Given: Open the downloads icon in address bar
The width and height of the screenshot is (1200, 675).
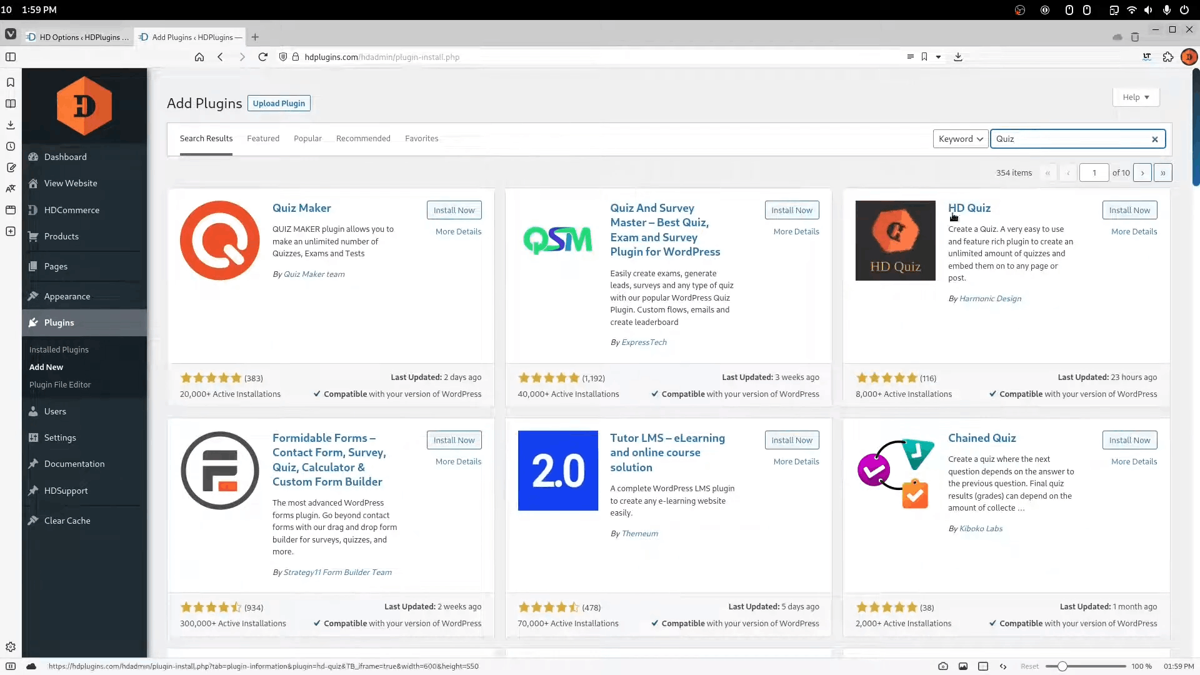Looking at the screenshot, I should [958, 57].
